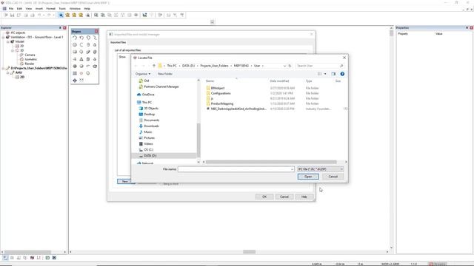Viewport: 474px width, 266px height.
Task: Sort by Name column header
Action: (210, 81)
